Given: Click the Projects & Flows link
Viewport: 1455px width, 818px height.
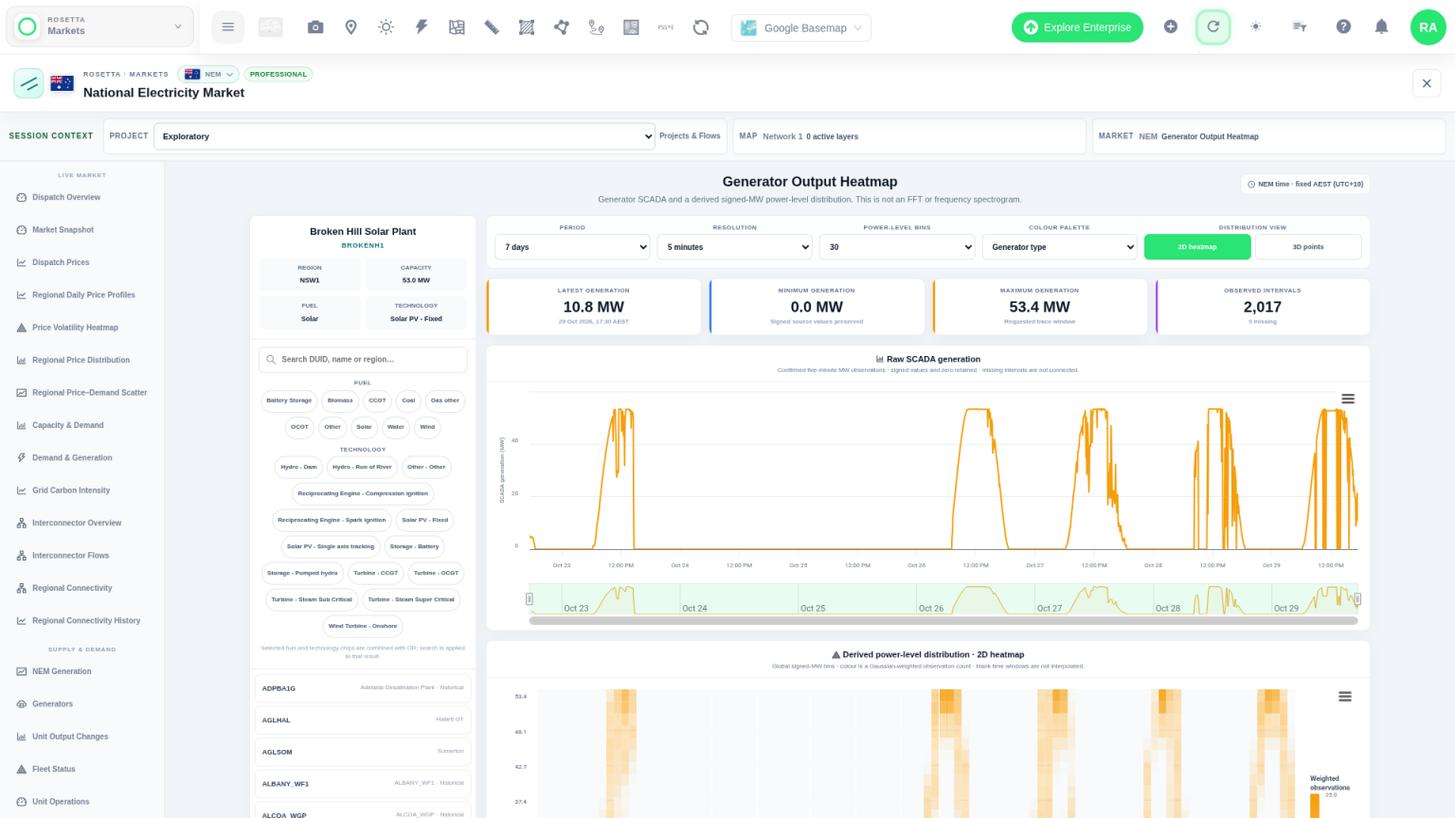Looking at the screenshot, I should pyautogui.click(x=690, y=136).
